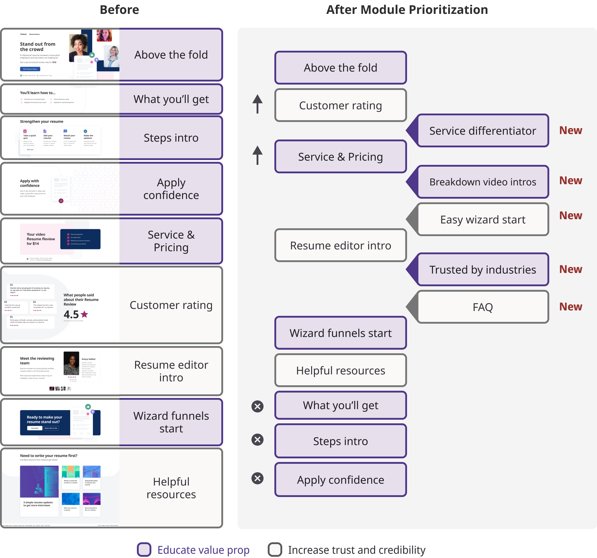597x558 pixels.
Task: Click the Helpful resources page thumbnail
Action: click(x=60, y=488)
